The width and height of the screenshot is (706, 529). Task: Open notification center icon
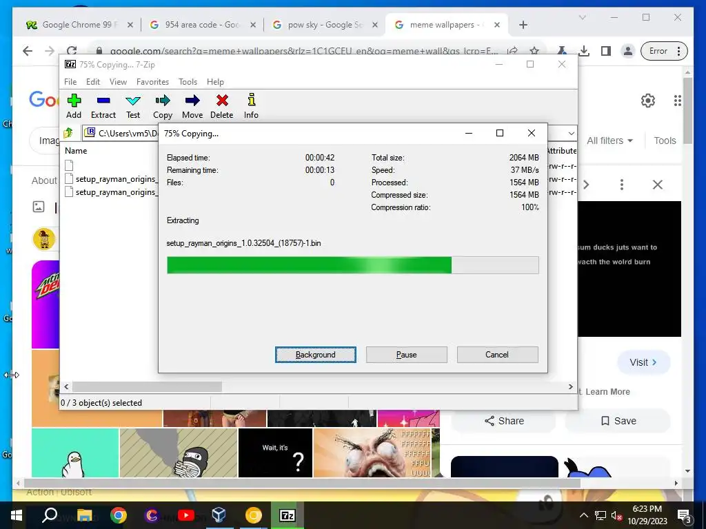(684, 517)
